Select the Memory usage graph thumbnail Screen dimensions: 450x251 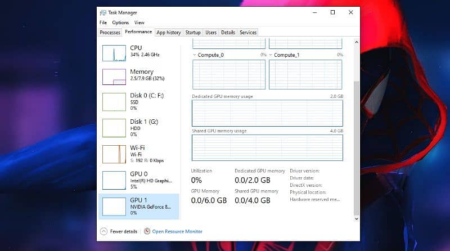pyautogui.click(x=114, y=77)
